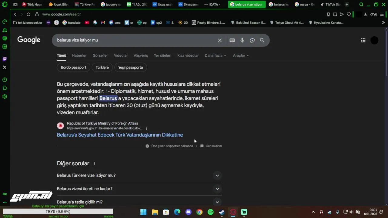388x218 pixels.
Task: Switch to Skyscanner browser tab
Action: (188, 5)
